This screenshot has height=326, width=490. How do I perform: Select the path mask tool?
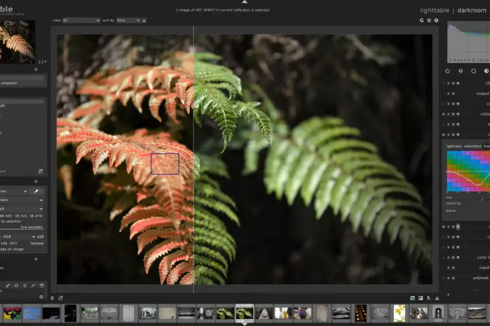pyautogui.click(x=33, y=285)
